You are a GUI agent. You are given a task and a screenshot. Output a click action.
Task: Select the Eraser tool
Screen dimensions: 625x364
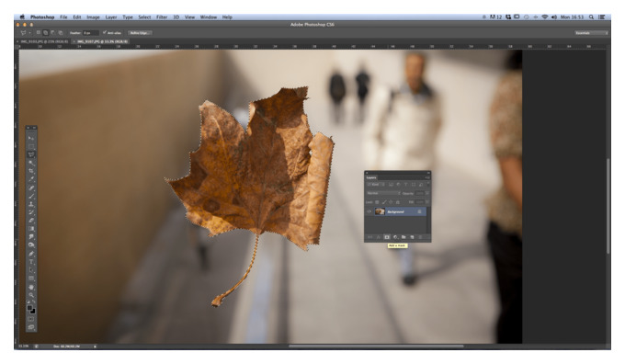pos(31,220)
